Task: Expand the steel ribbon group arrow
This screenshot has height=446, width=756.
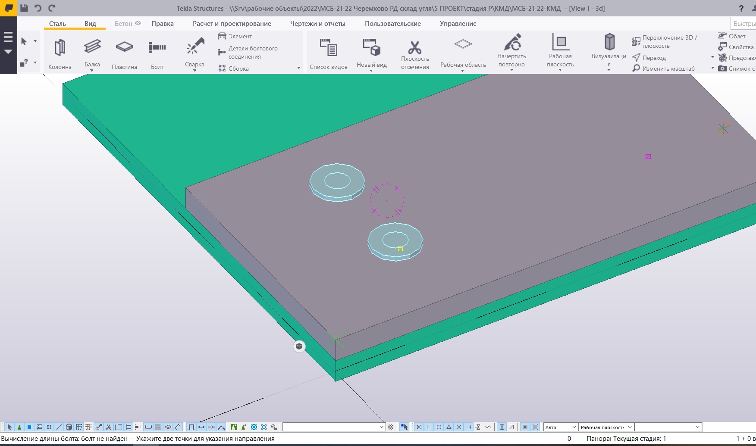Action: [298, 68]
